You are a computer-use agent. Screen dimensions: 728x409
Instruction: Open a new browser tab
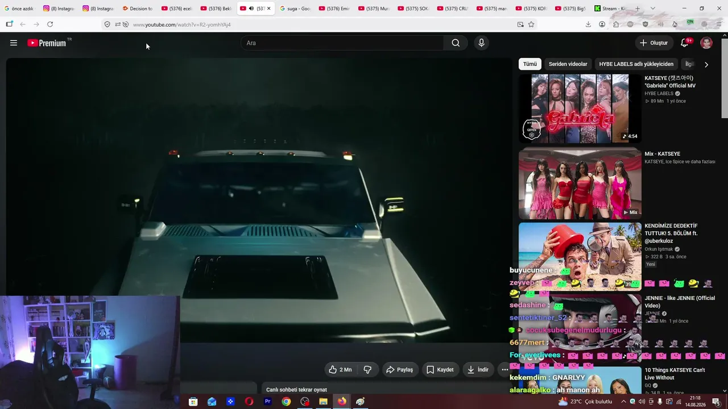638,9
